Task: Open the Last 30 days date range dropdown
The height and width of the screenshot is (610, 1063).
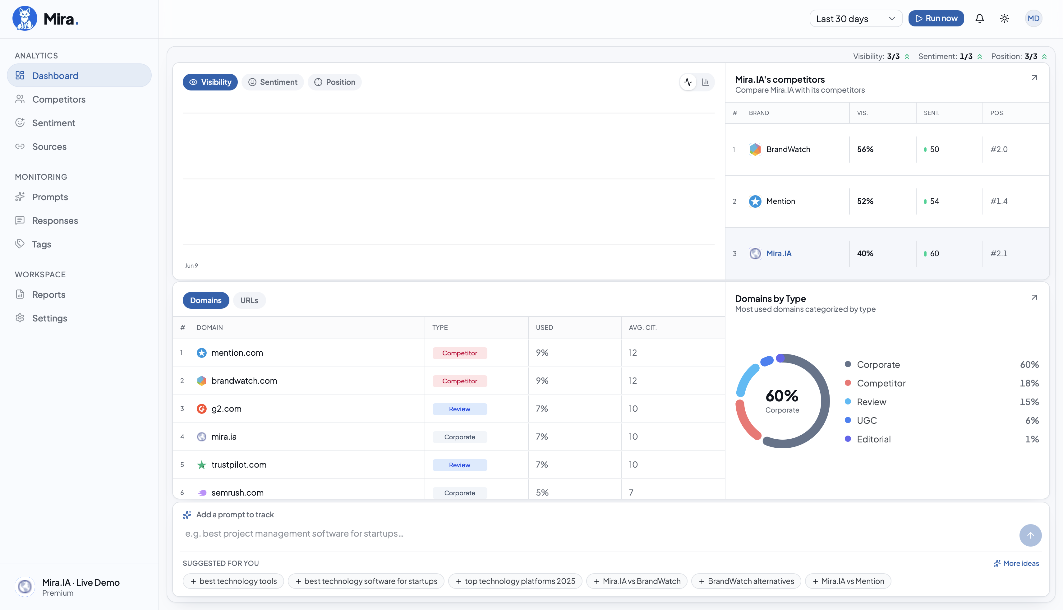Action: [856, 18]
